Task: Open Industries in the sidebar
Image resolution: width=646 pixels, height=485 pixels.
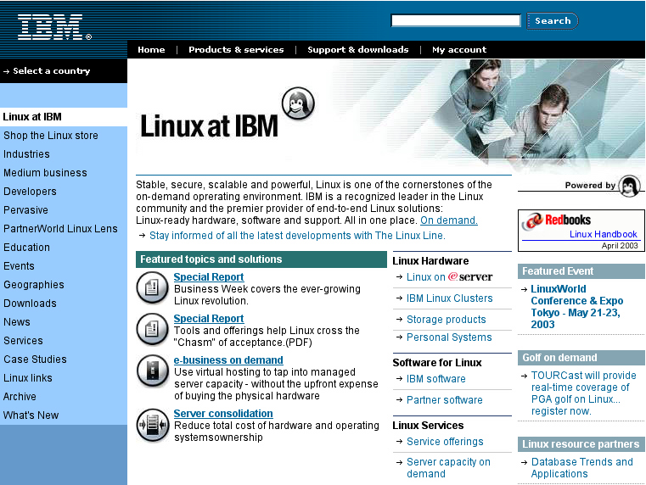Action: coord(26,153)
